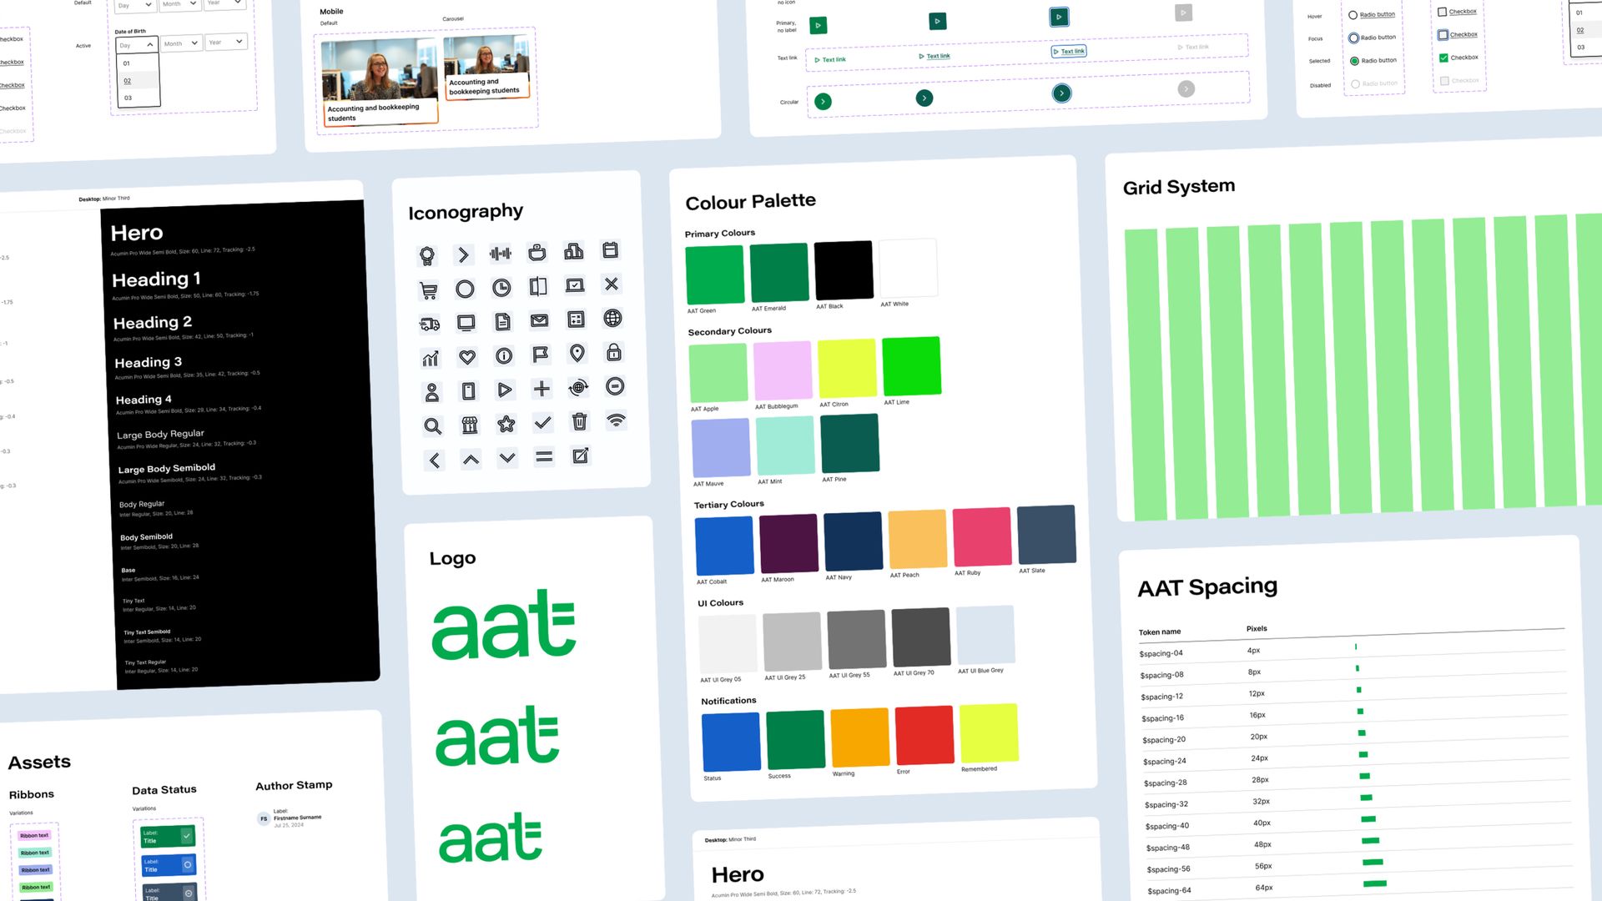Click the star icon in the icon grid
1602x901 pixels.
coord(506,424)
